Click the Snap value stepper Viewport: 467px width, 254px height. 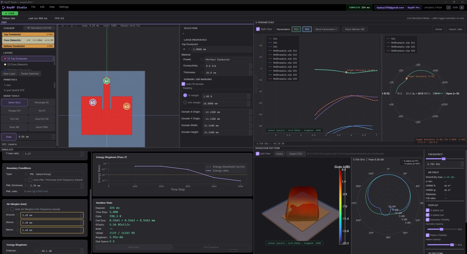click(54, 137)
